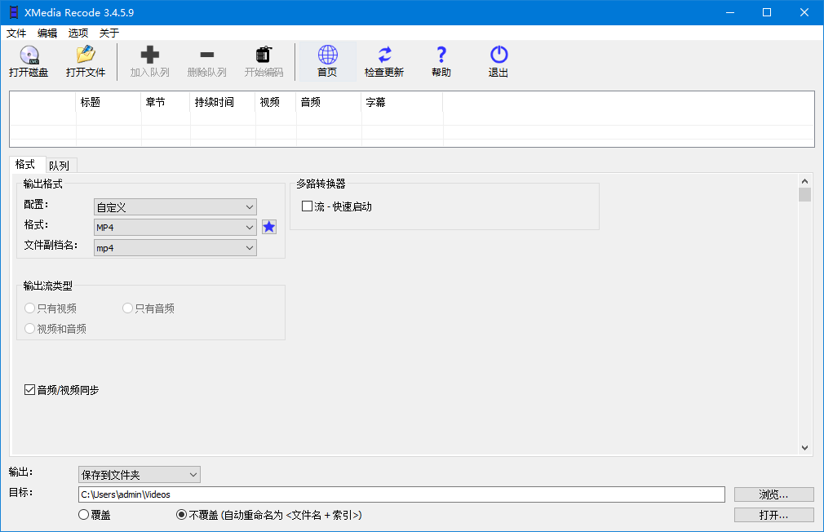Open the 文件副档名 dropdown showing mp4
This screenshot has height=532, width=824.
[x=175, y=247]
